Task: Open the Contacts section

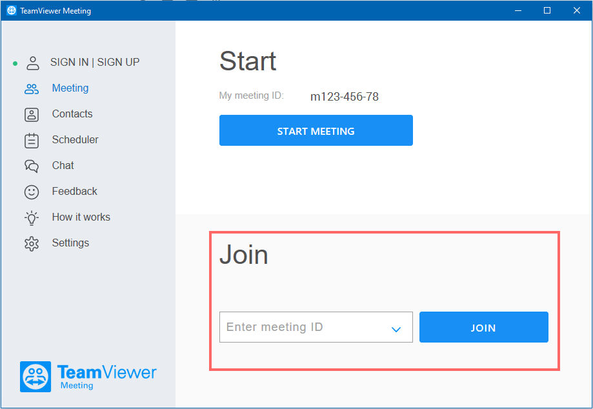Action: tap(72, 114)
